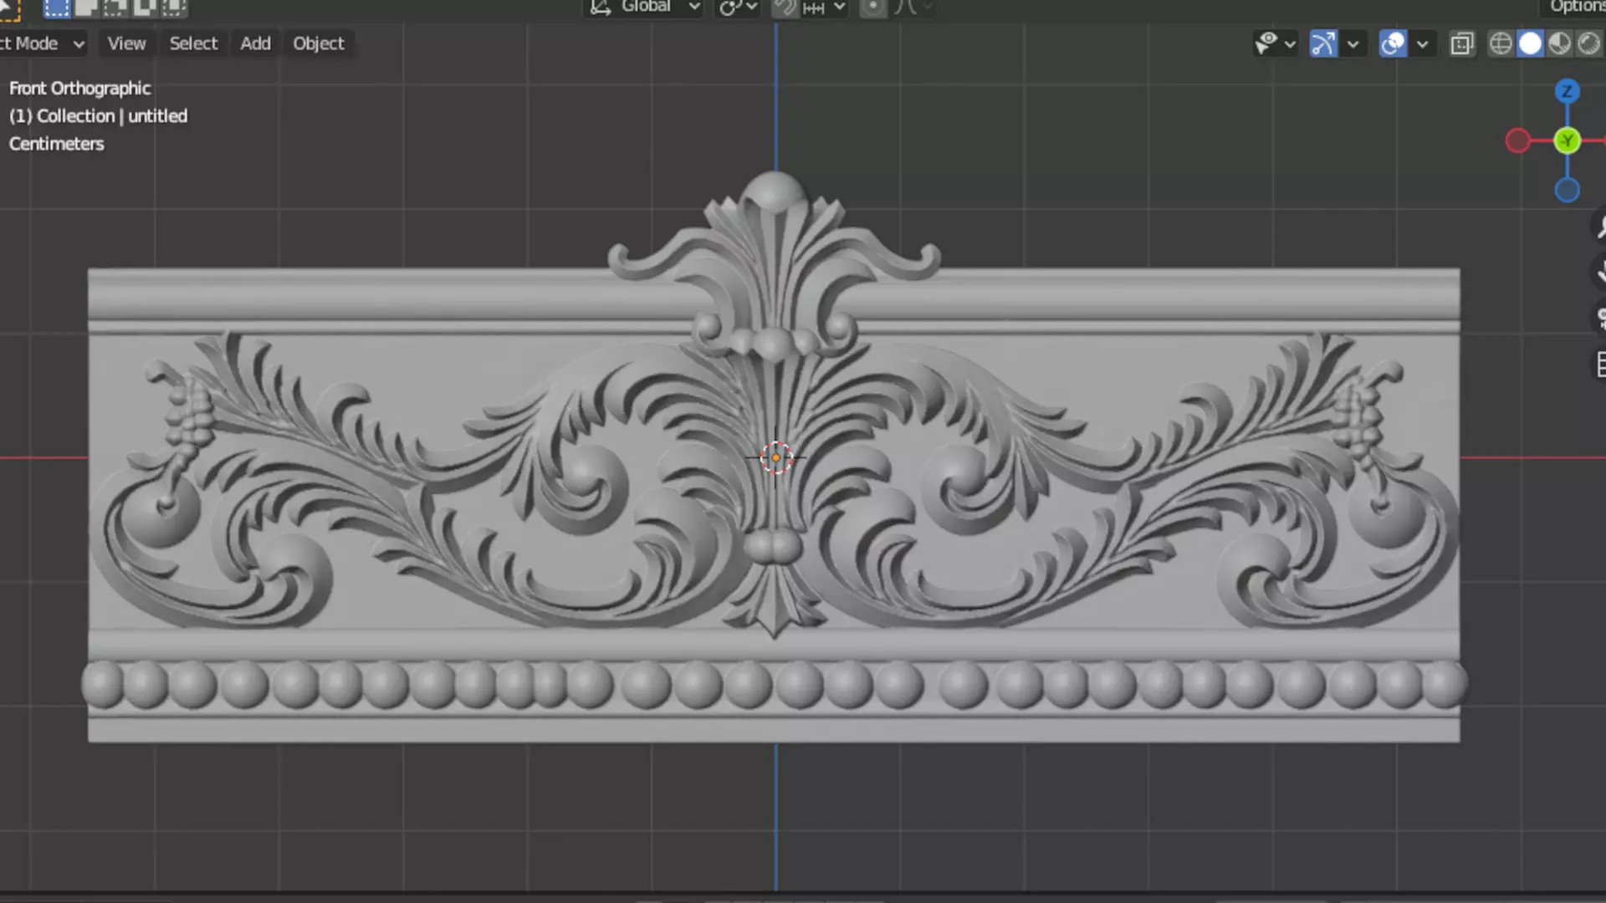Click the Z axis on navigation gizmo
The image size is (1606, 903).
click(1568, 91)
